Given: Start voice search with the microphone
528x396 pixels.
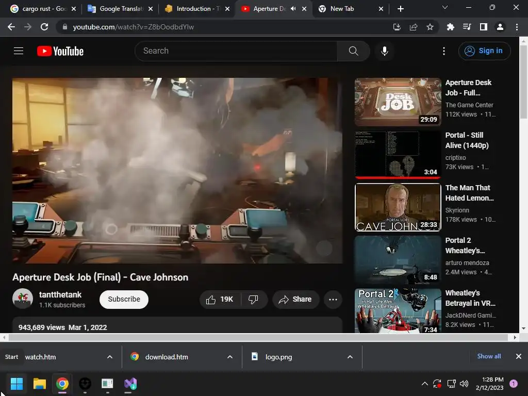Looking at the screenshot, I should click(x=384, y=51).
